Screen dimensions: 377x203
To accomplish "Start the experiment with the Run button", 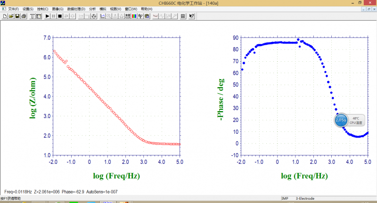I will [x=48, y=16].
